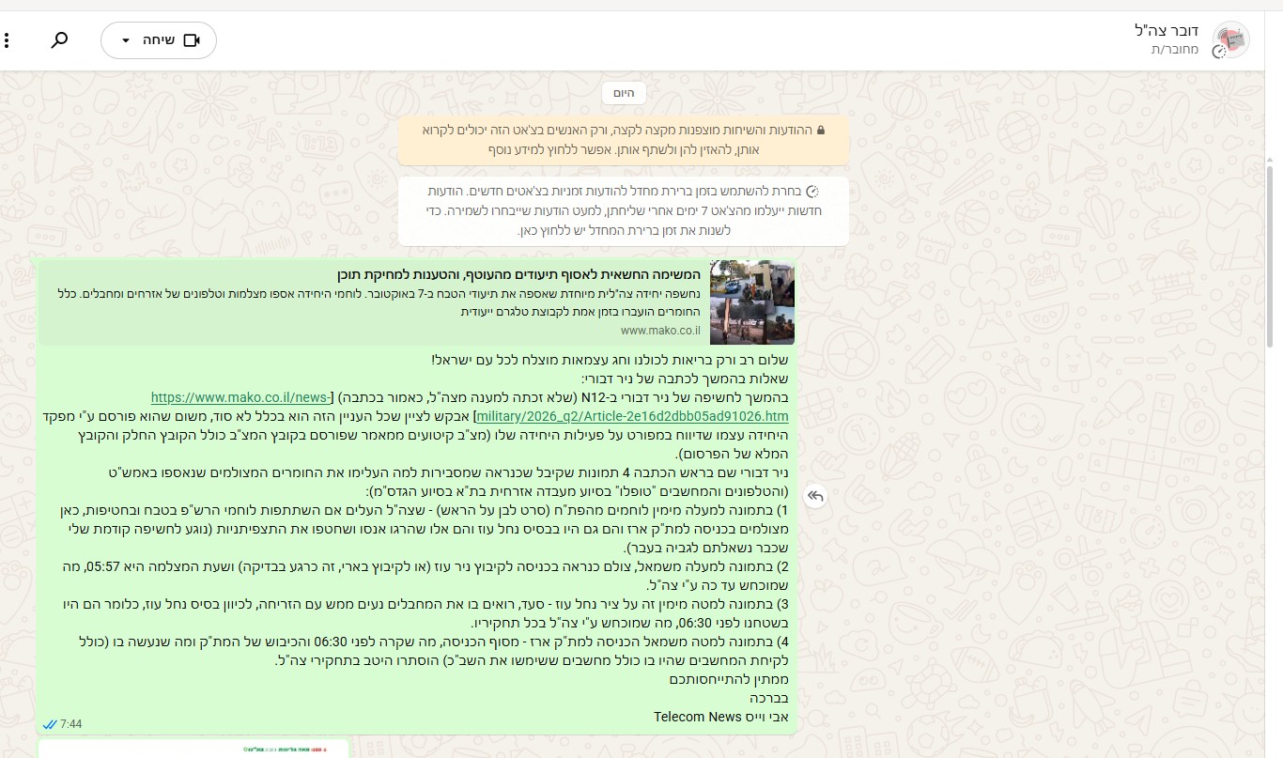1283x758 pixels.
Task: Click the blue double-check read receipt
Action: (50, 724)
